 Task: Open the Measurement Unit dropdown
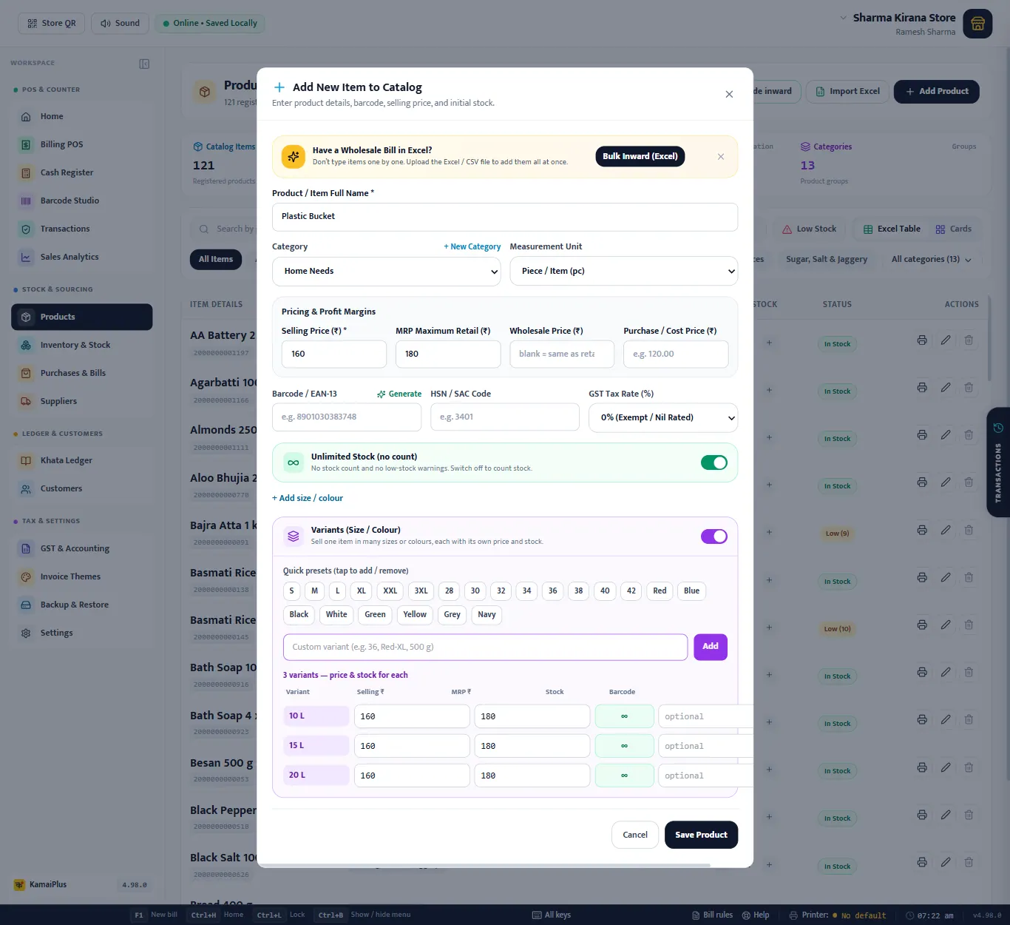tap(624, 271)
